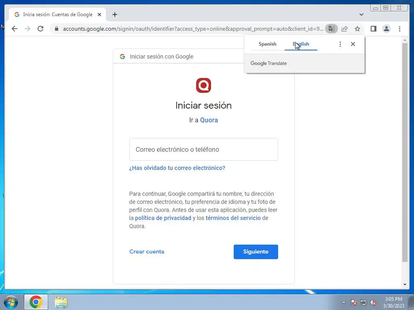Viewport: 414px width, 310px height.
Task: Click the Google Translate label in popup
Action: tap(268, 63)
